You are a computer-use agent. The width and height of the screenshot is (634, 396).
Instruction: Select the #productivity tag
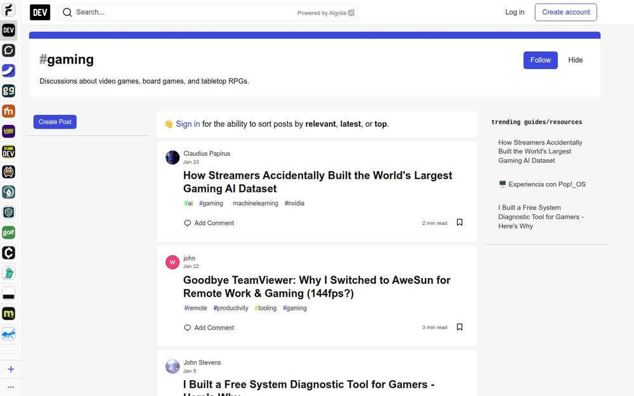point(231,308)
